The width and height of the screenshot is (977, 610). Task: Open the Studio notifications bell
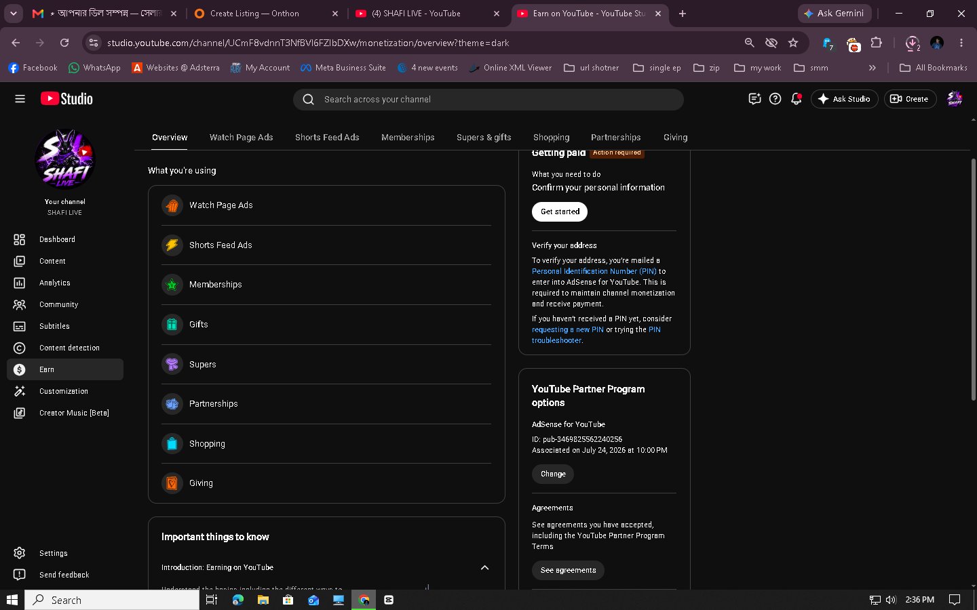point(797,99)
